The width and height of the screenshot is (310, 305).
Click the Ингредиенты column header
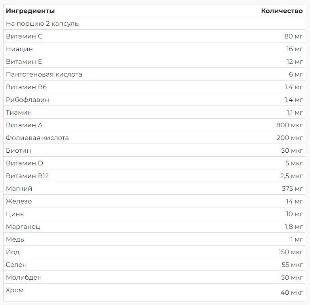(30, 11)
